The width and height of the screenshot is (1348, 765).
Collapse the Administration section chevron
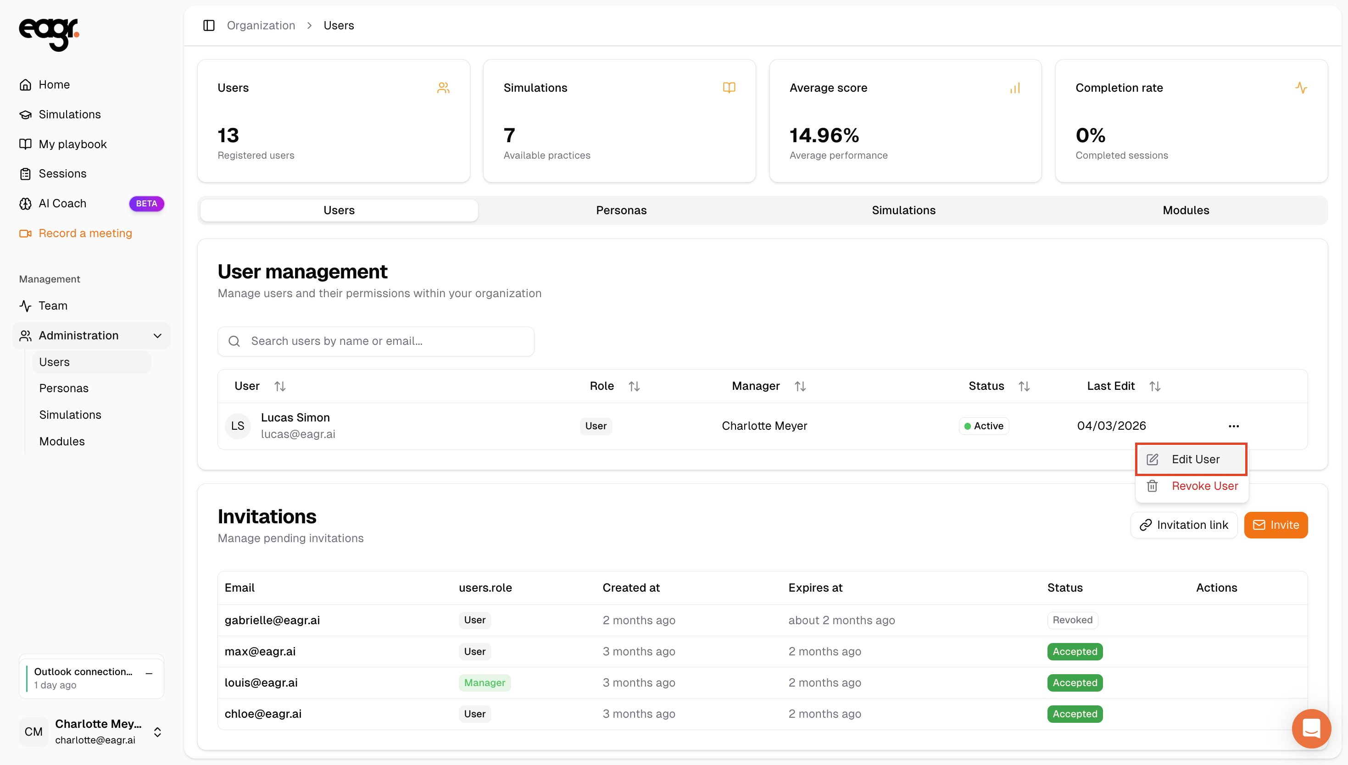coord(157,336)
